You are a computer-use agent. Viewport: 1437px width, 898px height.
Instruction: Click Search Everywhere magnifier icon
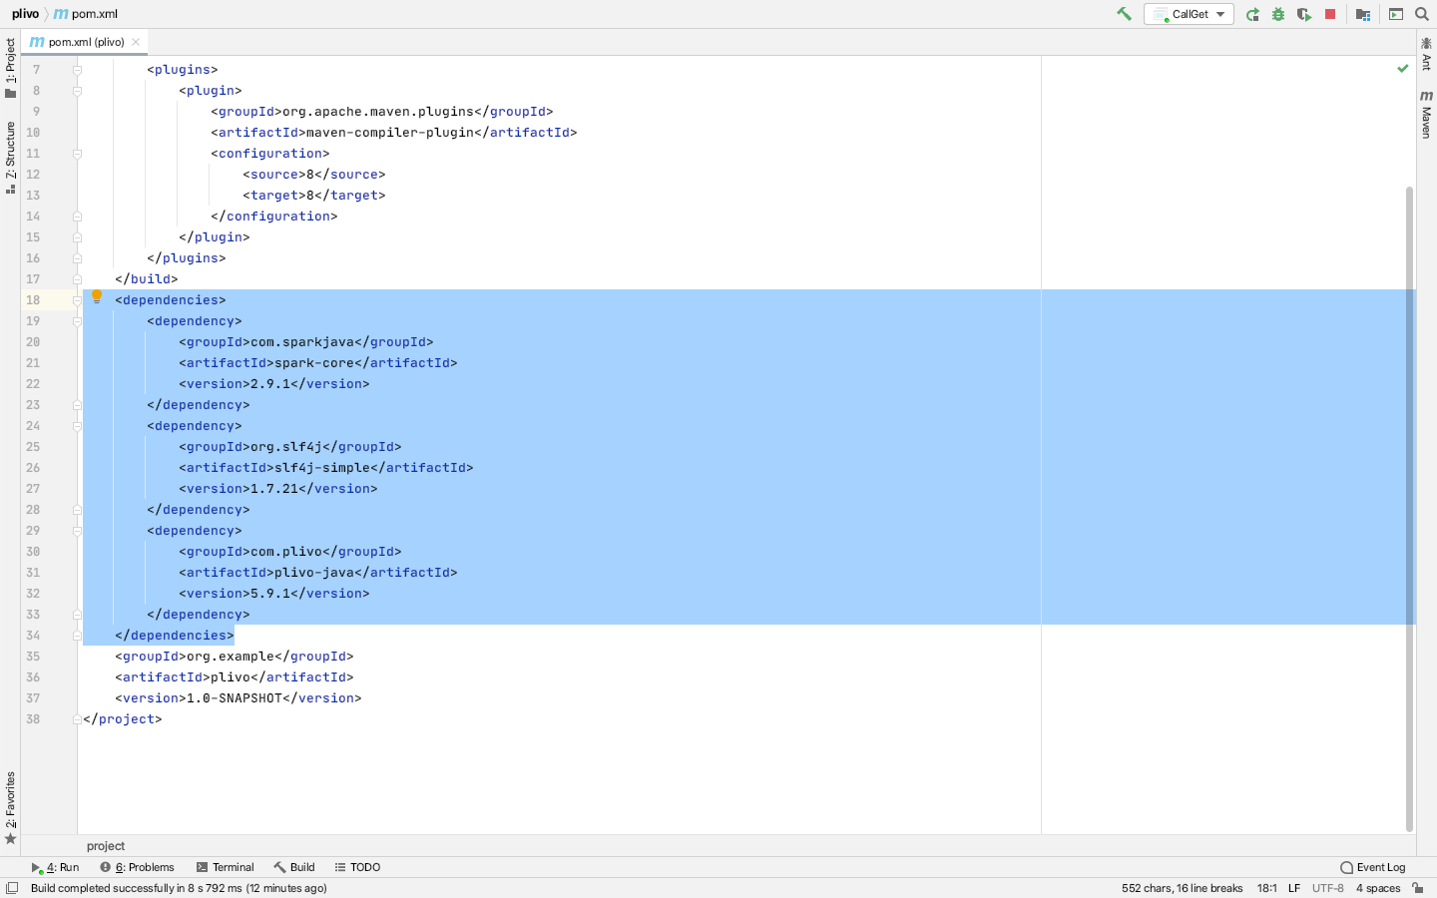click(1422, 14)
